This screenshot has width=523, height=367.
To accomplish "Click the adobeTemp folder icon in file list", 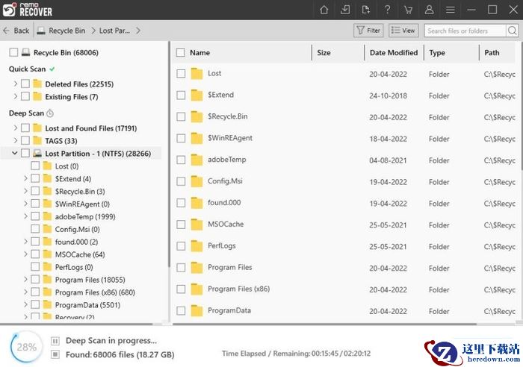I will click(x=196, y=160).
